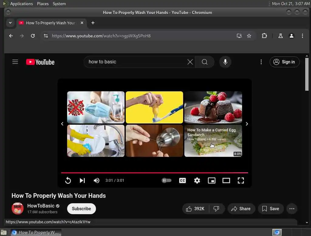The image size is (311, 236).
Task: Click the page vertical scrollbar thumb
Action: point(307,74)
